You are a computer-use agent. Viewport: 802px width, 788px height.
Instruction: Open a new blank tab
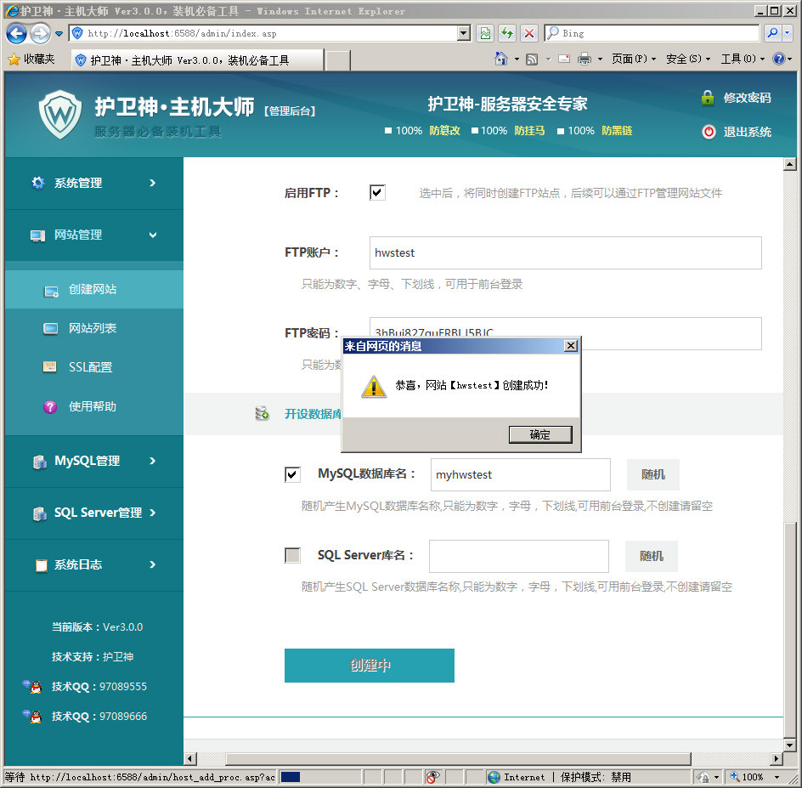337,60
